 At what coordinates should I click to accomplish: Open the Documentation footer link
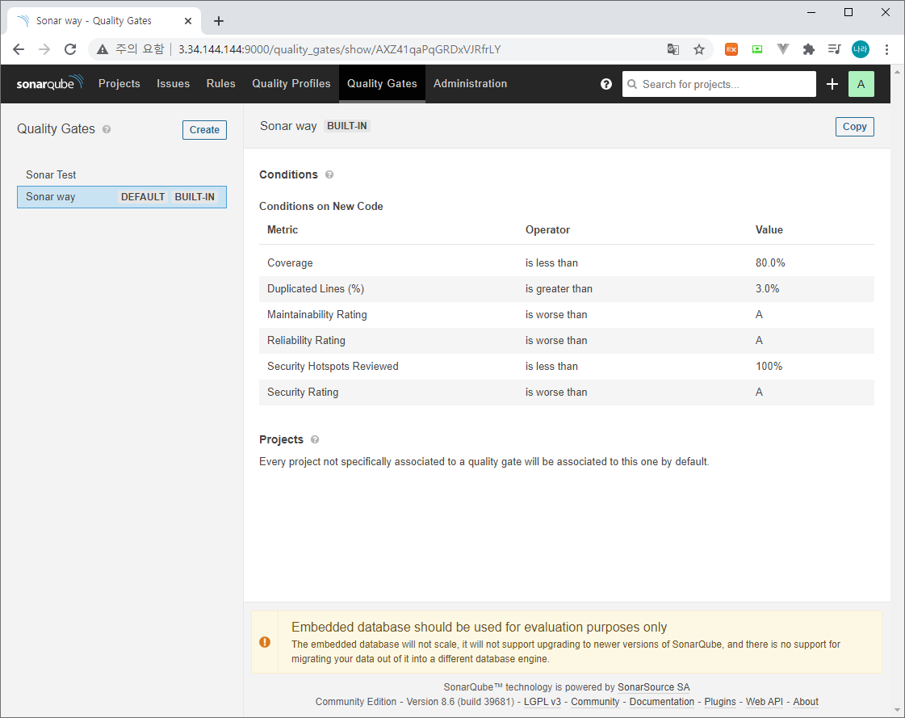[661, 702]
